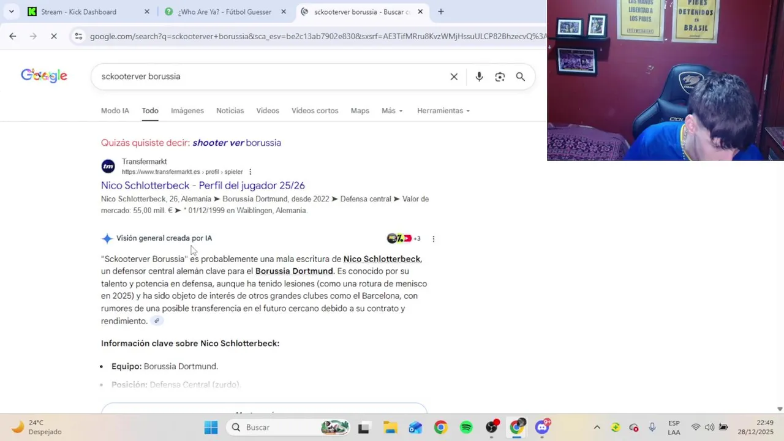Click the link chip after rendimiento
Image resolution: width=784 pixels, height=441 pixels.
[x=157, y=321]
